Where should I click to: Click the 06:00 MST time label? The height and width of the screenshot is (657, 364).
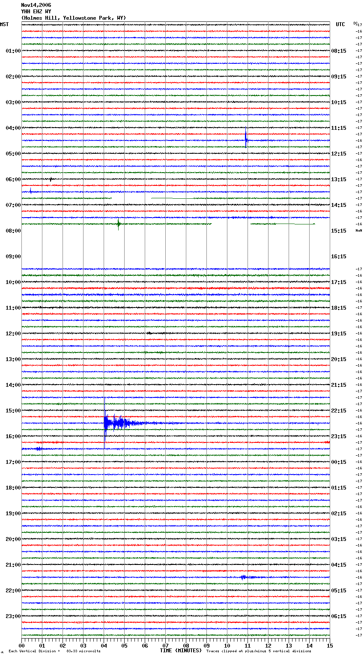pos(13,179)
